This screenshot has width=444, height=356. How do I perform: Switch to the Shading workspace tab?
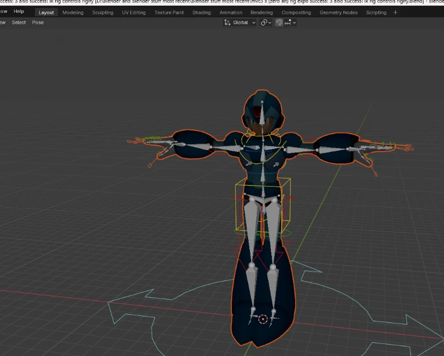pos(201,12)
